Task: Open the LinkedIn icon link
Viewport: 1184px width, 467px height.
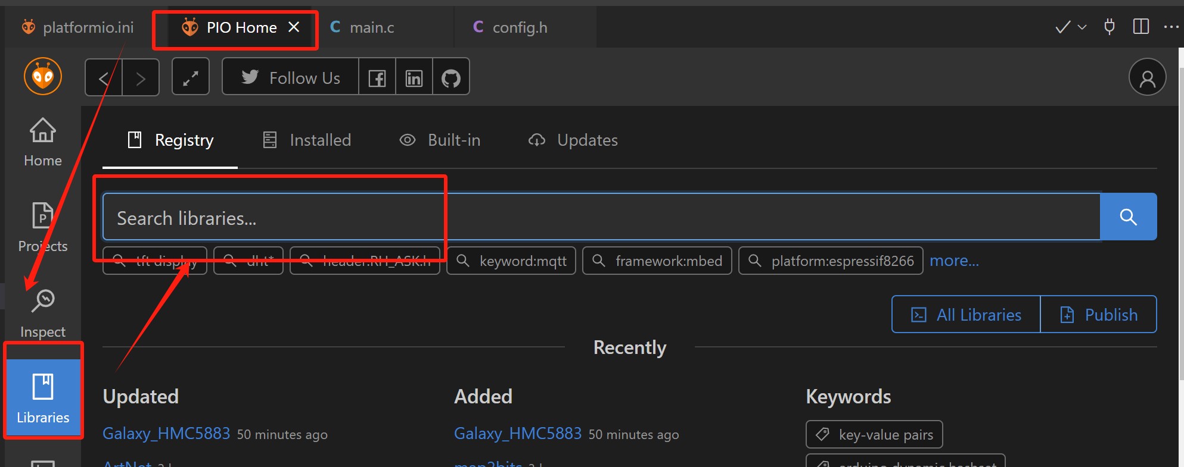Action: click(x=414, y=77)
